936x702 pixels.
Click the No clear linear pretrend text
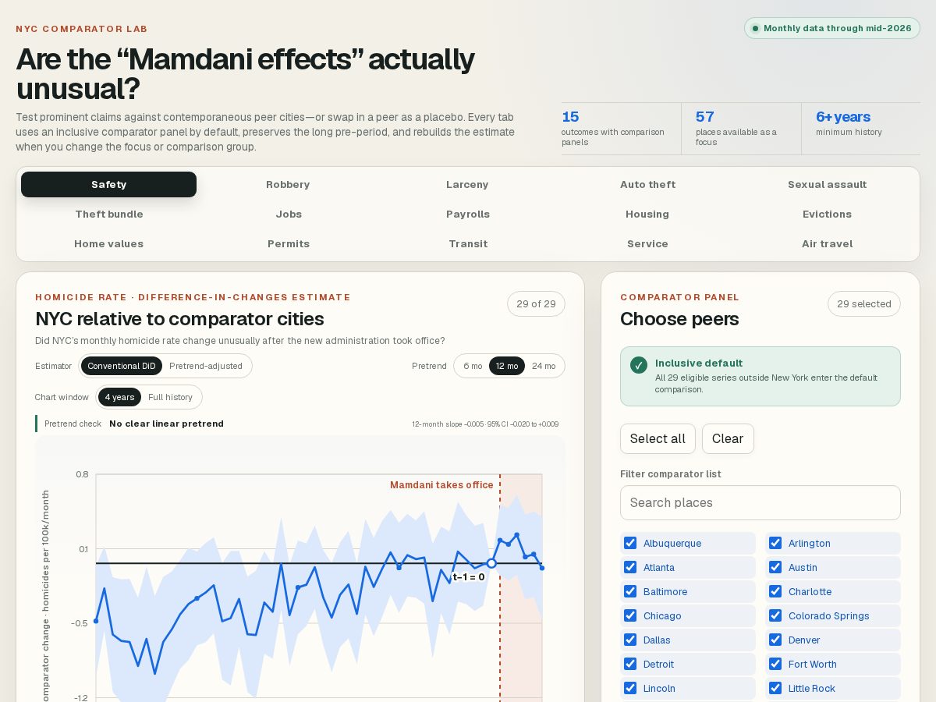click(x=166, y=424)
